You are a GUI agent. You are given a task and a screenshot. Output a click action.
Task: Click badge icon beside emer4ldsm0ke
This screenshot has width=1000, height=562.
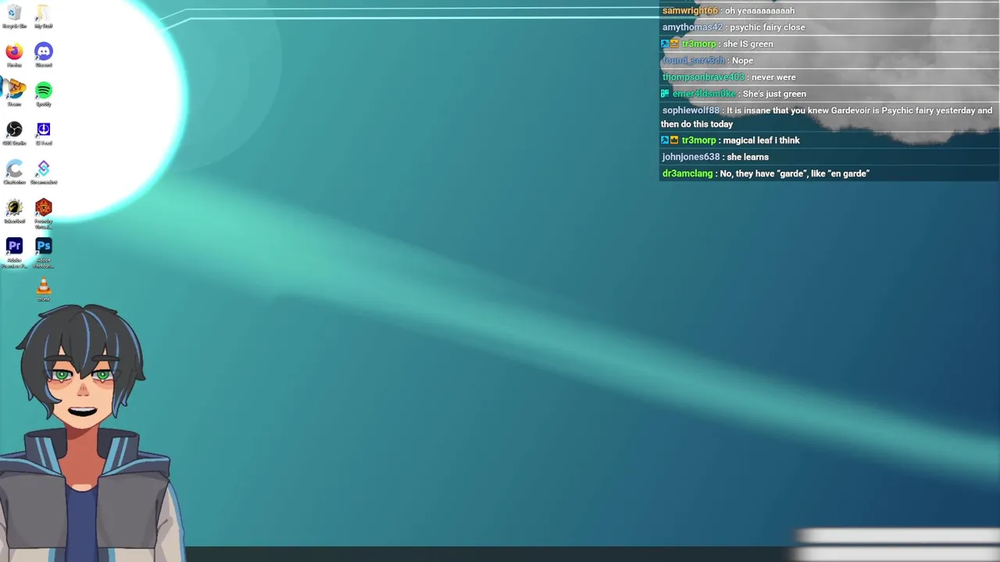pyautogui.click(x=665, y=94)
